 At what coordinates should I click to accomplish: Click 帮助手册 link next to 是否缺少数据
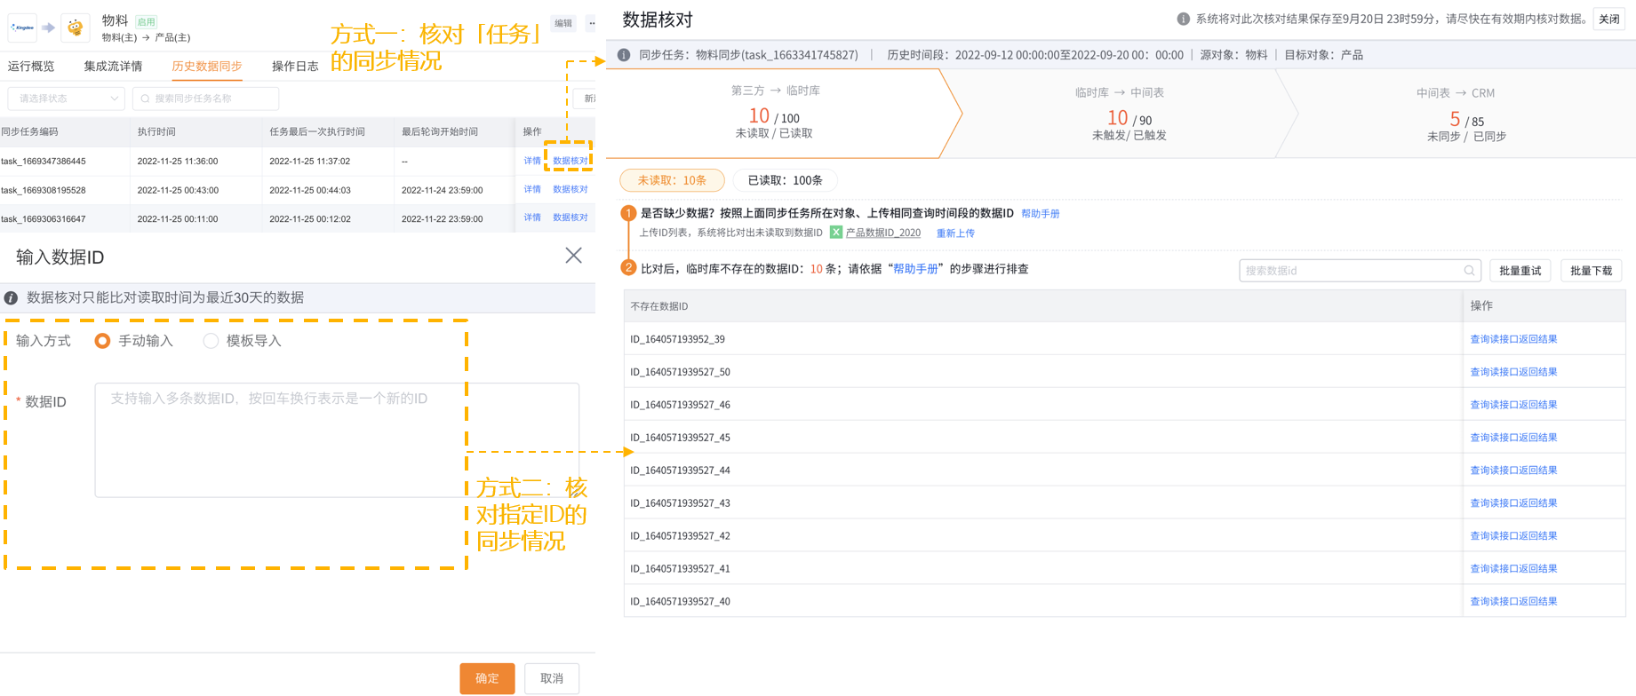tap(1040, 214)
